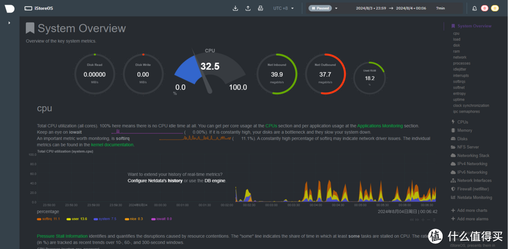The image size is (508, 249).
Task: Expand the left sidebar with the chevron
Action: [x=9, y=23]
